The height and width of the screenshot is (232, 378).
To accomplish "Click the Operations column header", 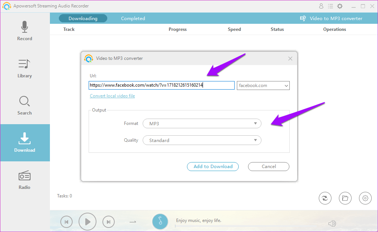I will point(334,29).
